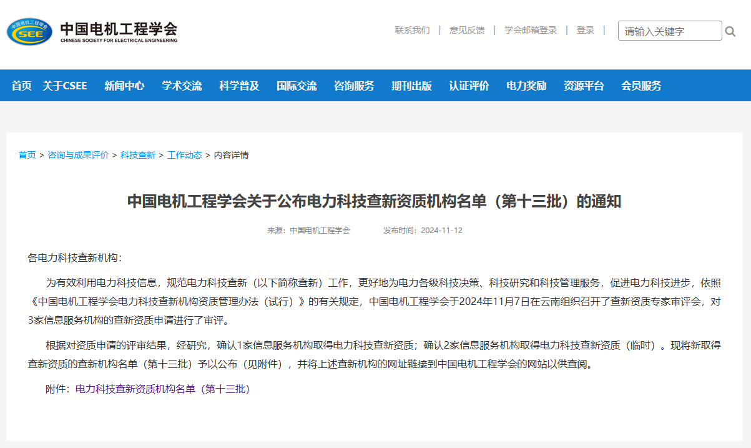Screen dimensions: 751x448
Task: Focus the keyword search input field
Action: 670,31
